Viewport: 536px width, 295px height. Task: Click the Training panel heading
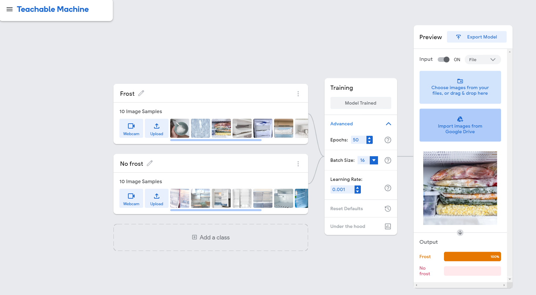[x=342, y=88]
